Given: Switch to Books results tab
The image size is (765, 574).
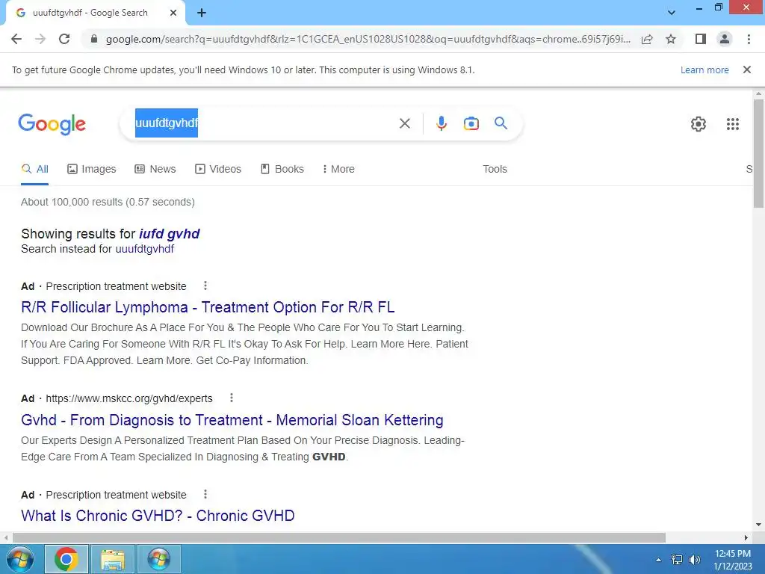Looking at the screenshot, I should (282, 170).
